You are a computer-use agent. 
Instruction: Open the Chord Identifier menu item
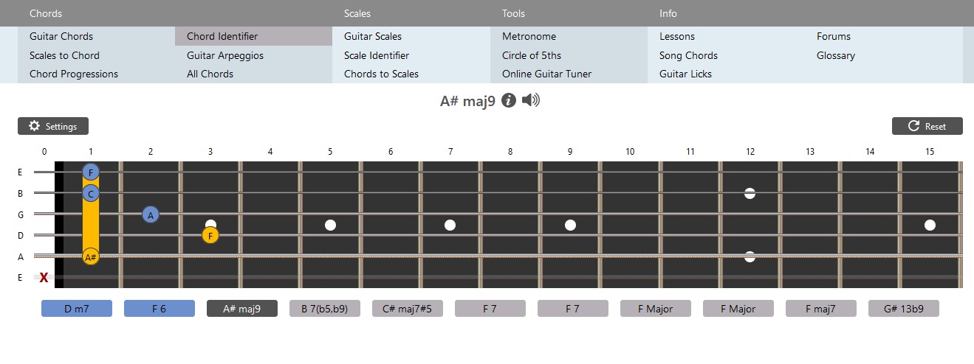coord(222,36)
